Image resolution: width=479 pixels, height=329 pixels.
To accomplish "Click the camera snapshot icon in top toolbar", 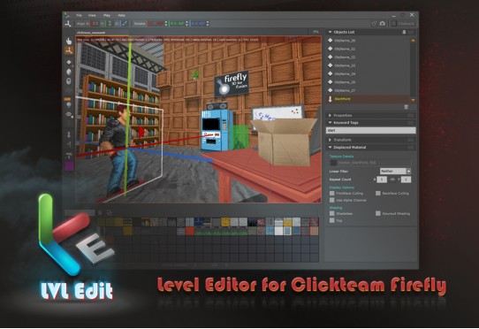I will 383,24.
